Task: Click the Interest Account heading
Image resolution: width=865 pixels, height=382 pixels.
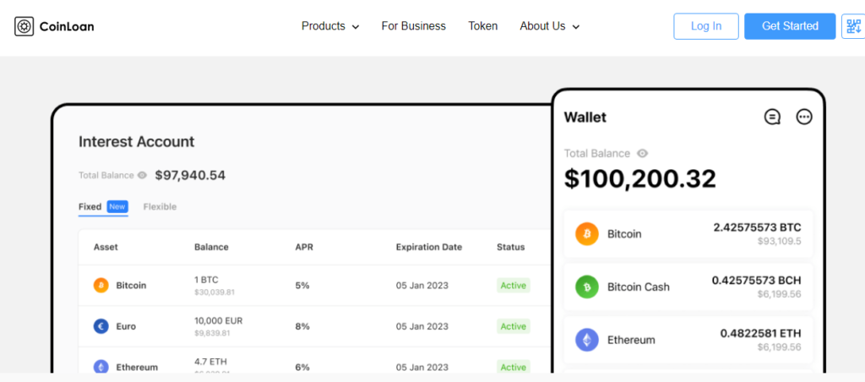Action: (x=136, y=142)
